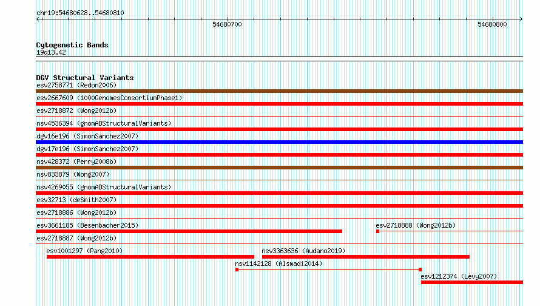
Task: Click the red bar of esv2667609
Action: pos(279,104)
